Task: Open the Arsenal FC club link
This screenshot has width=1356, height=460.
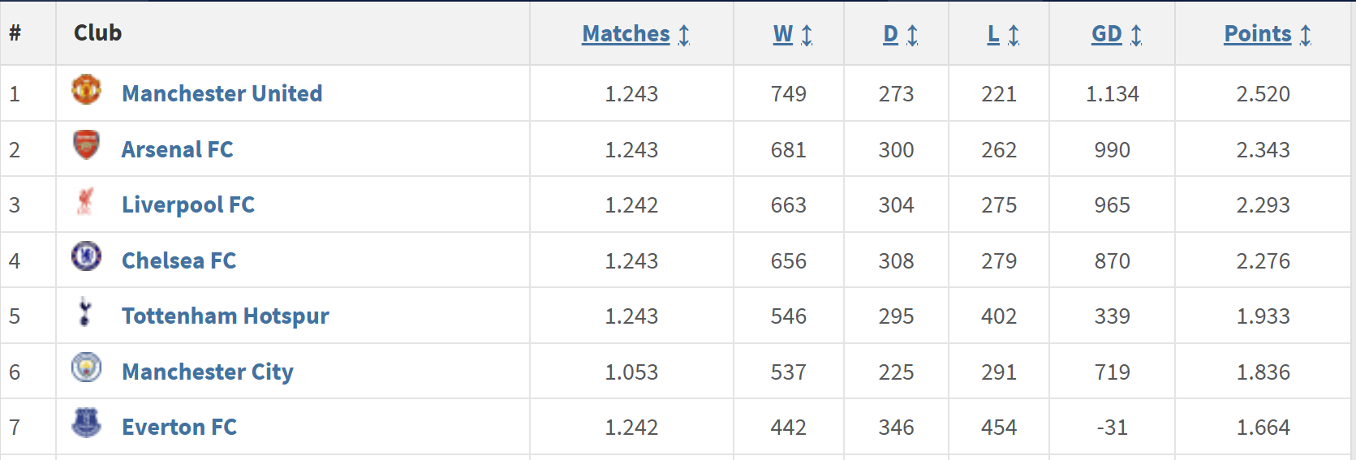Action: coord(177,150)
